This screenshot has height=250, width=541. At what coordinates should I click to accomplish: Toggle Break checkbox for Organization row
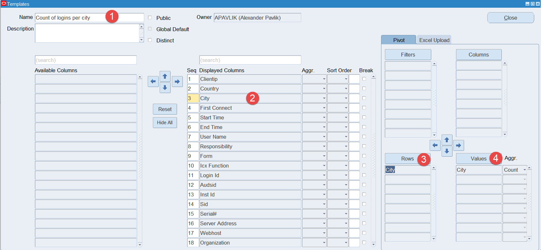tap(364, 243)
